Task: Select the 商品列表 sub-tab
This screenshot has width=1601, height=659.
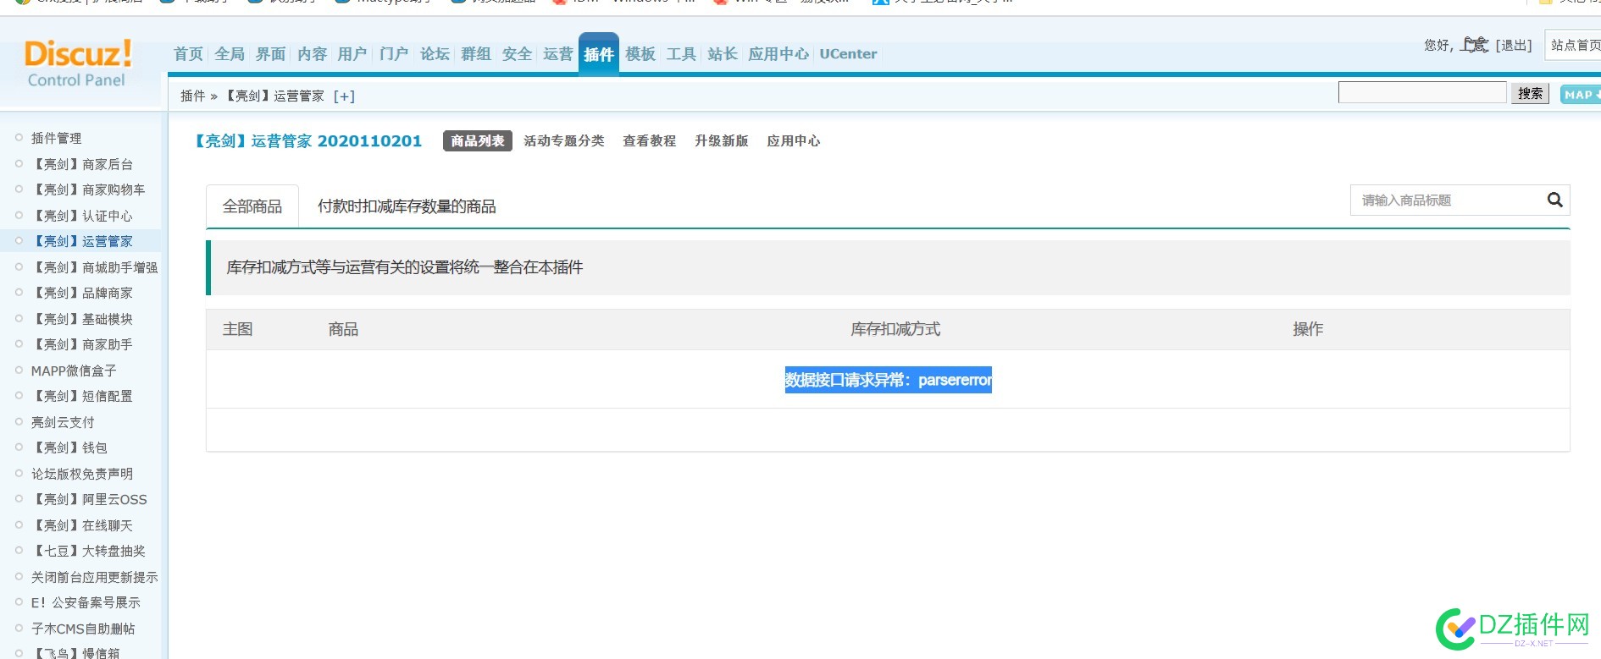Action: (x=478, y=141)
